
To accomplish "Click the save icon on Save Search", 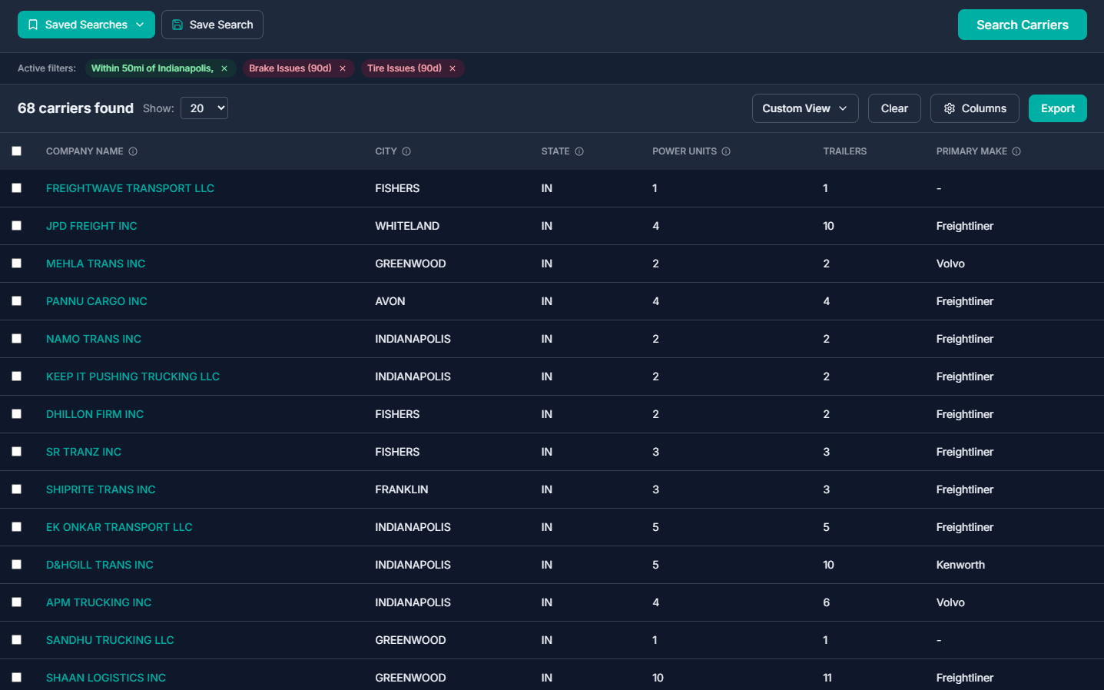I will (x=177, y=24).
